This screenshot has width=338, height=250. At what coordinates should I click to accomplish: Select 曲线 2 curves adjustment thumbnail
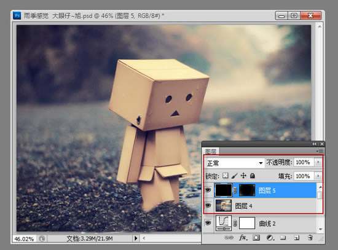click(x=224, y=223)
